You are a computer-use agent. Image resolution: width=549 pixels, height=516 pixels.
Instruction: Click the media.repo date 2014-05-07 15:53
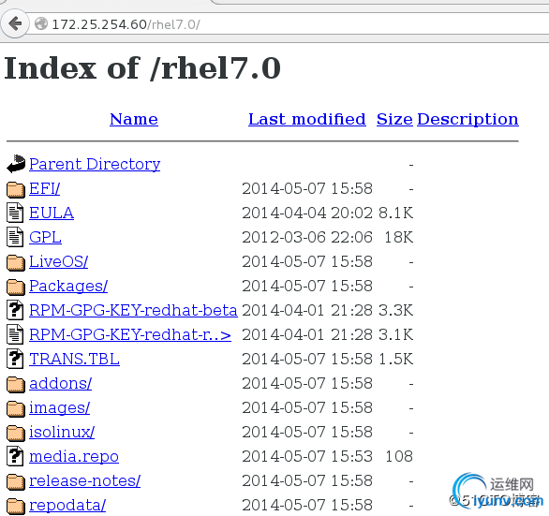[307, 456]
